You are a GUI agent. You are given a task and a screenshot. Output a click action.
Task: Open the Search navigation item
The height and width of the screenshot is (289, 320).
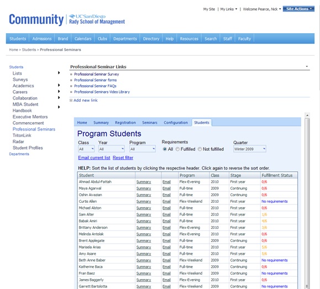pos(211,39)
